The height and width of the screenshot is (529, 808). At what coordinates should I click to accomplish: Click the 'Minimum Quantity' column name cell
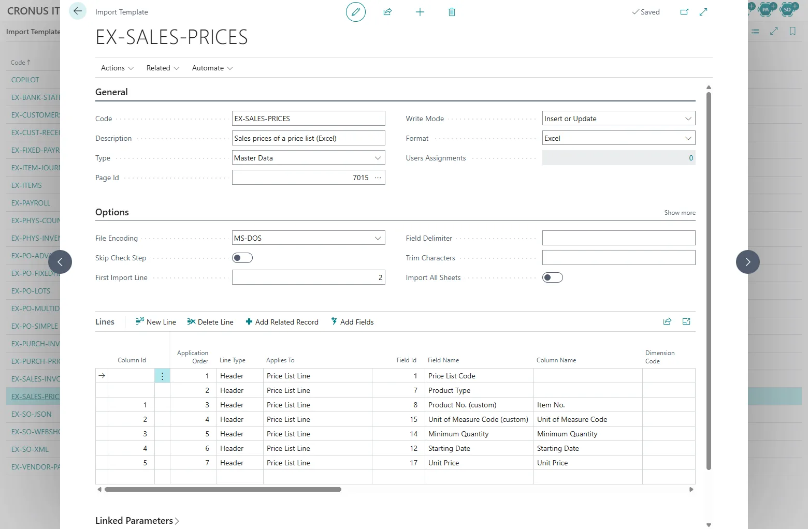tap(588, 434)
